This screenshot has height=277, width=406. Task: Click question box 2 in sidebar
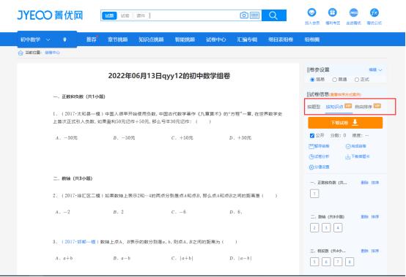[x=314, y=228]
